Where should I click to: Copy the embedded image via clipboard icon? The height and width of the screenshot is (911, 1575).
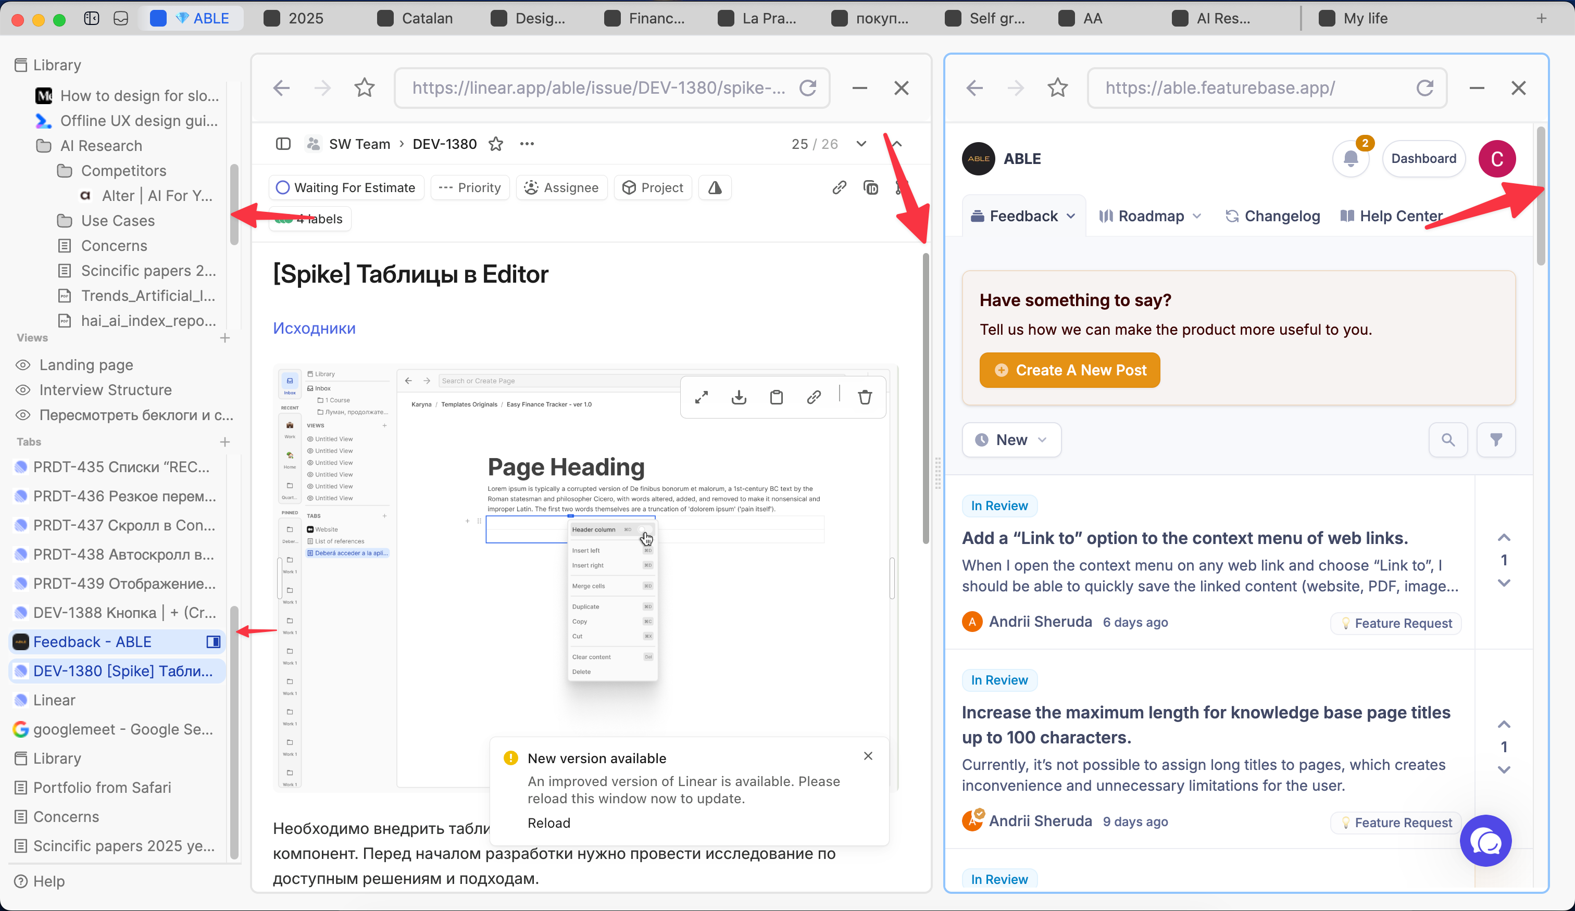[776, 397]
